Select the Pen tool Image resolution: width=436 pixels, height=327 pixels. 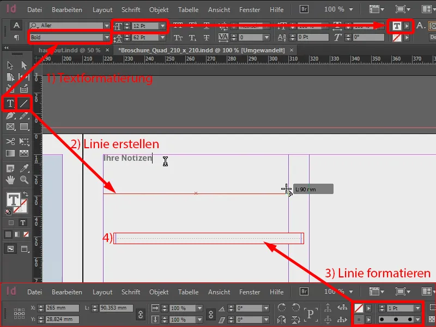(10, 115)
